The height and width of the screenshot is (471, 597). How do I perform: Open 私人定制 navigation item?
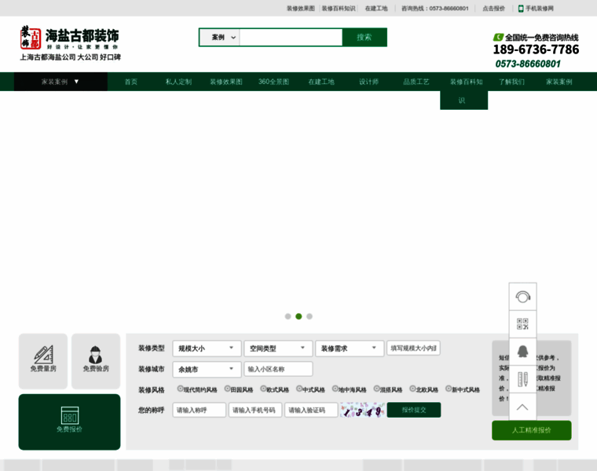178,82
